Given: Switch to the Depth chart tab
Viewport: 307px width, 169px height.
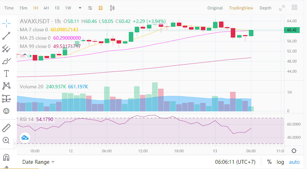Looking at the screenshot, I should click(x=265, y=8).
